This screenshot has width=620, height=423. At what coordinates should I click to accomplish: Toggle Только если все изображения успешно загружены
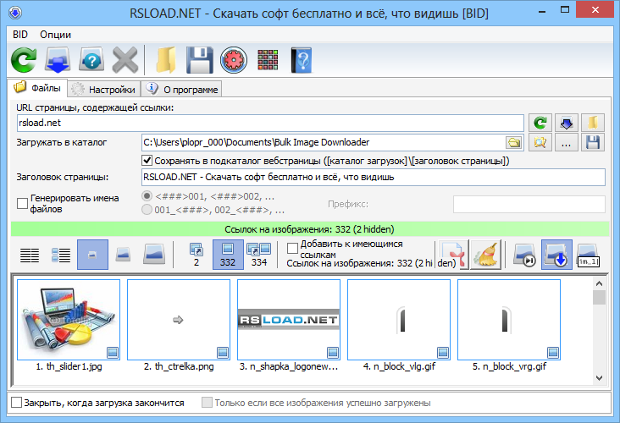tap(207, 403)
